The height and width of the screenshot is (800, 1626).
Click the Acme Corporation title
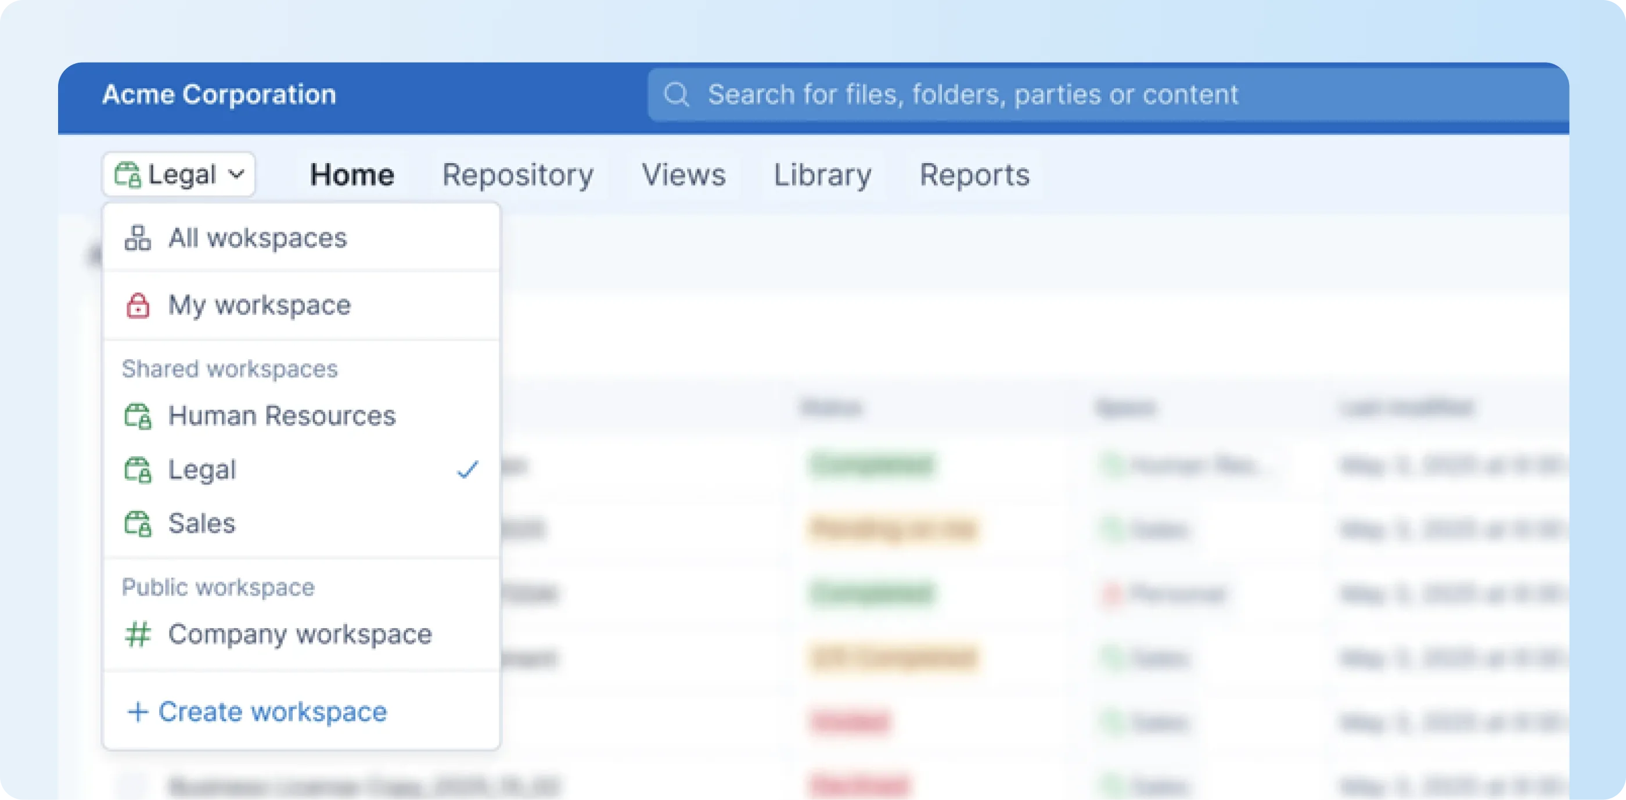219,95
